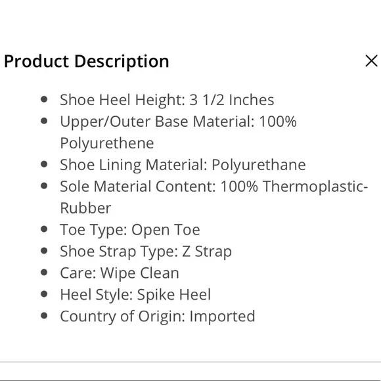Click the bullet beside Toe Type
Screen dimensions: 381x381
[44, 229]
